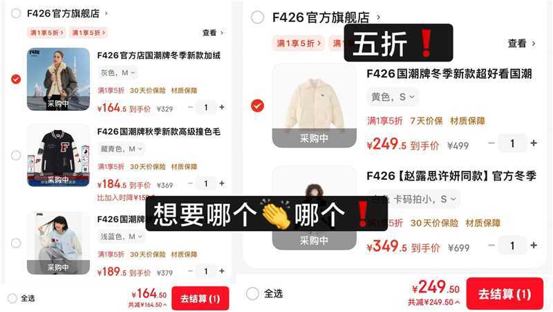This screenshot has width=553, height=312.
Task: Open left 查看 coupon link
Action: click(x=213, y=33)
